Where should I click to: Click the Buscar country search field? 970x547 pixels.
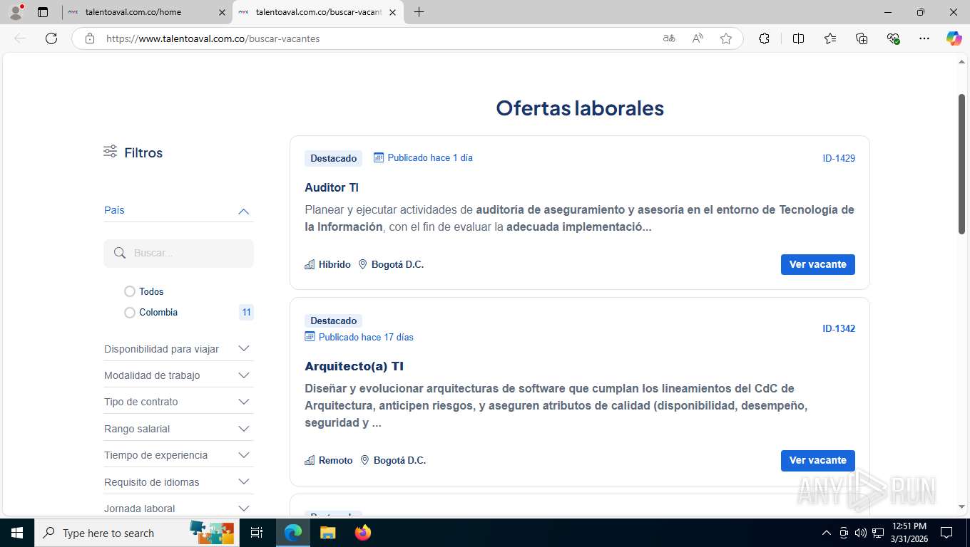178,253
